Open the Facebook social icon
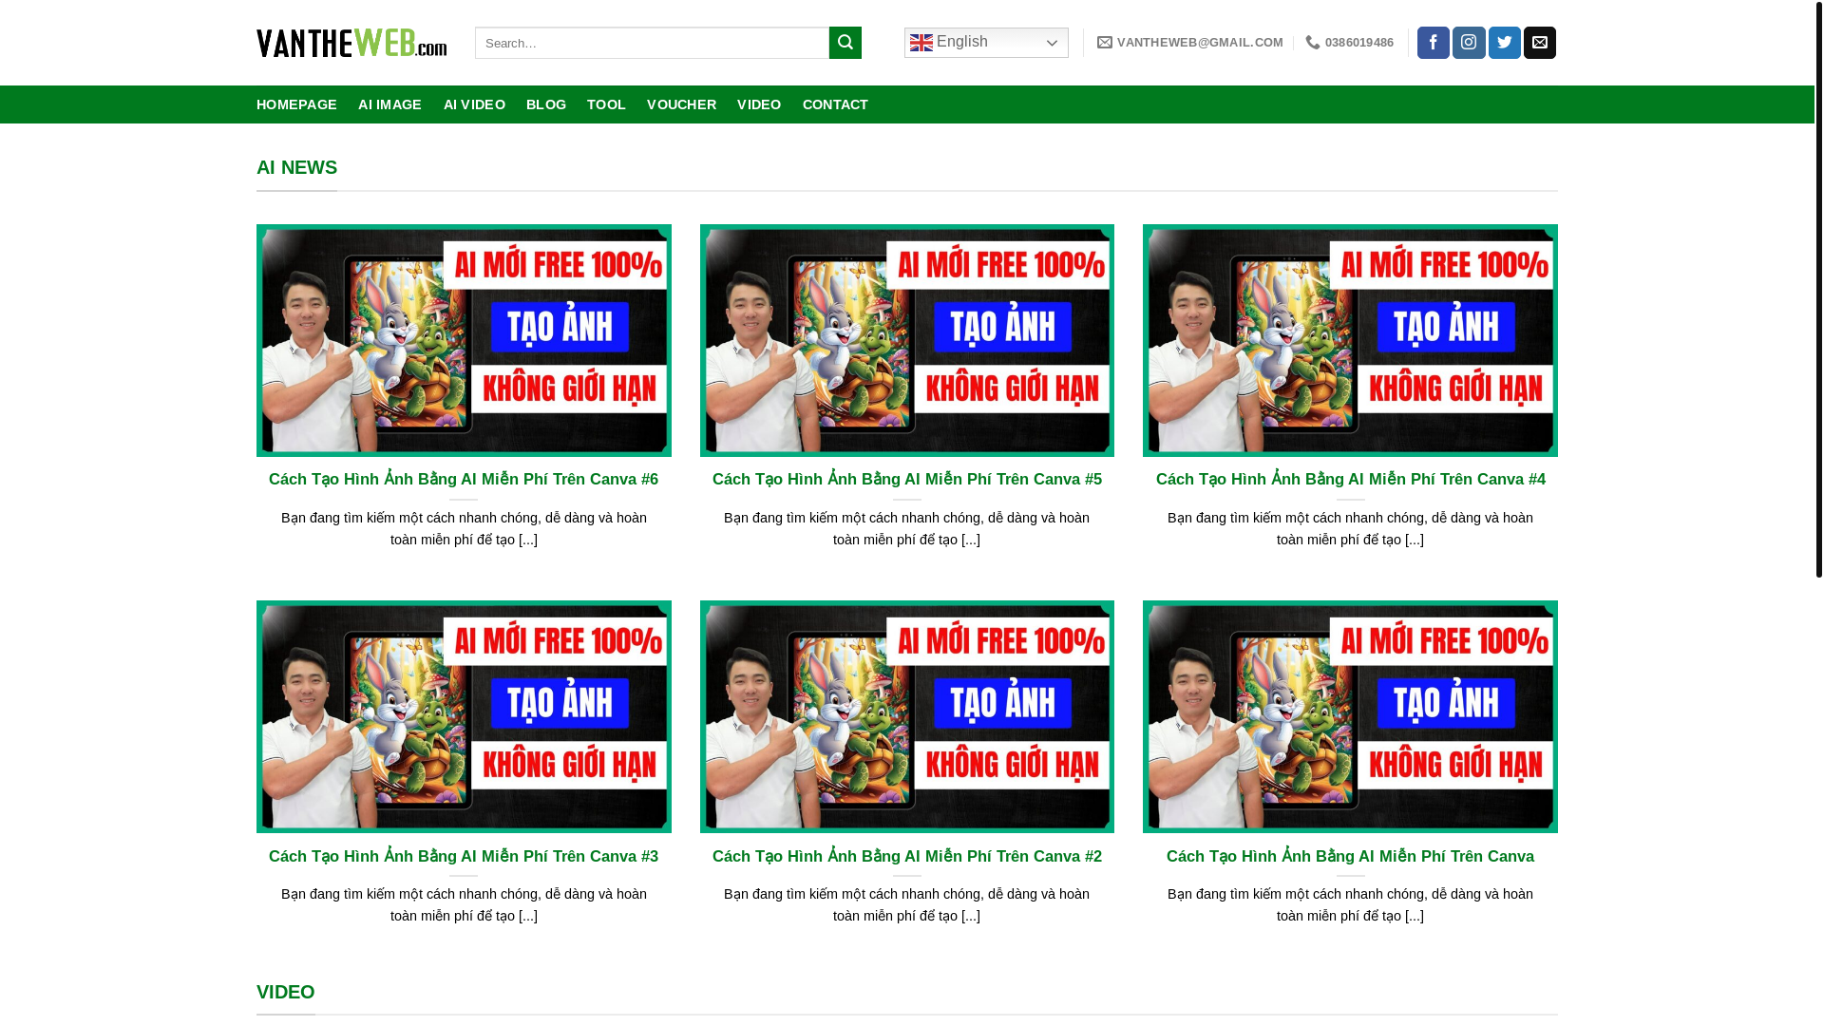 [1434, 43]
